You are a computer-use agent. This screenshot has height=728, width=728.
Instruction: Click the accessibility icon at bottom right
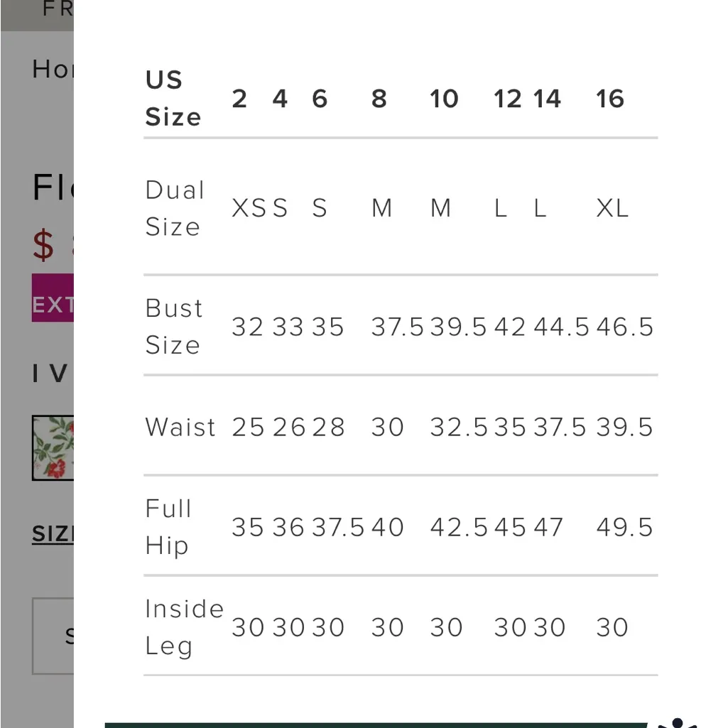[678, 722]
